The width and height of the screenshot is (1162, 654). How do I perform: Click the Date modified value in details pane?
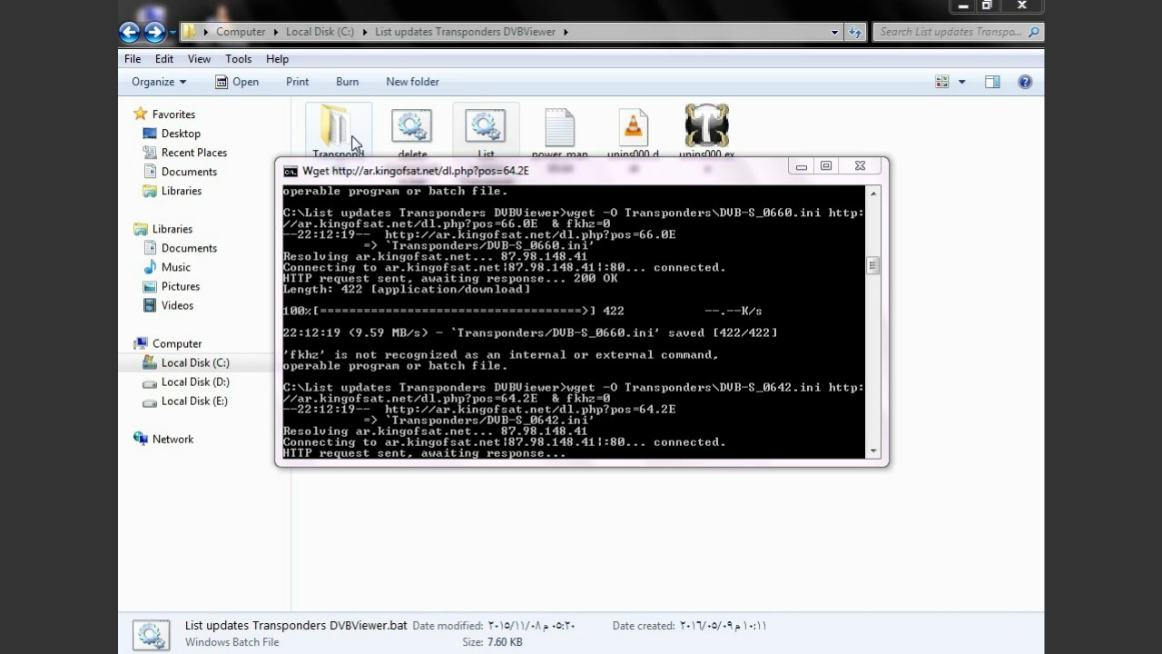(x=532, y=626)
